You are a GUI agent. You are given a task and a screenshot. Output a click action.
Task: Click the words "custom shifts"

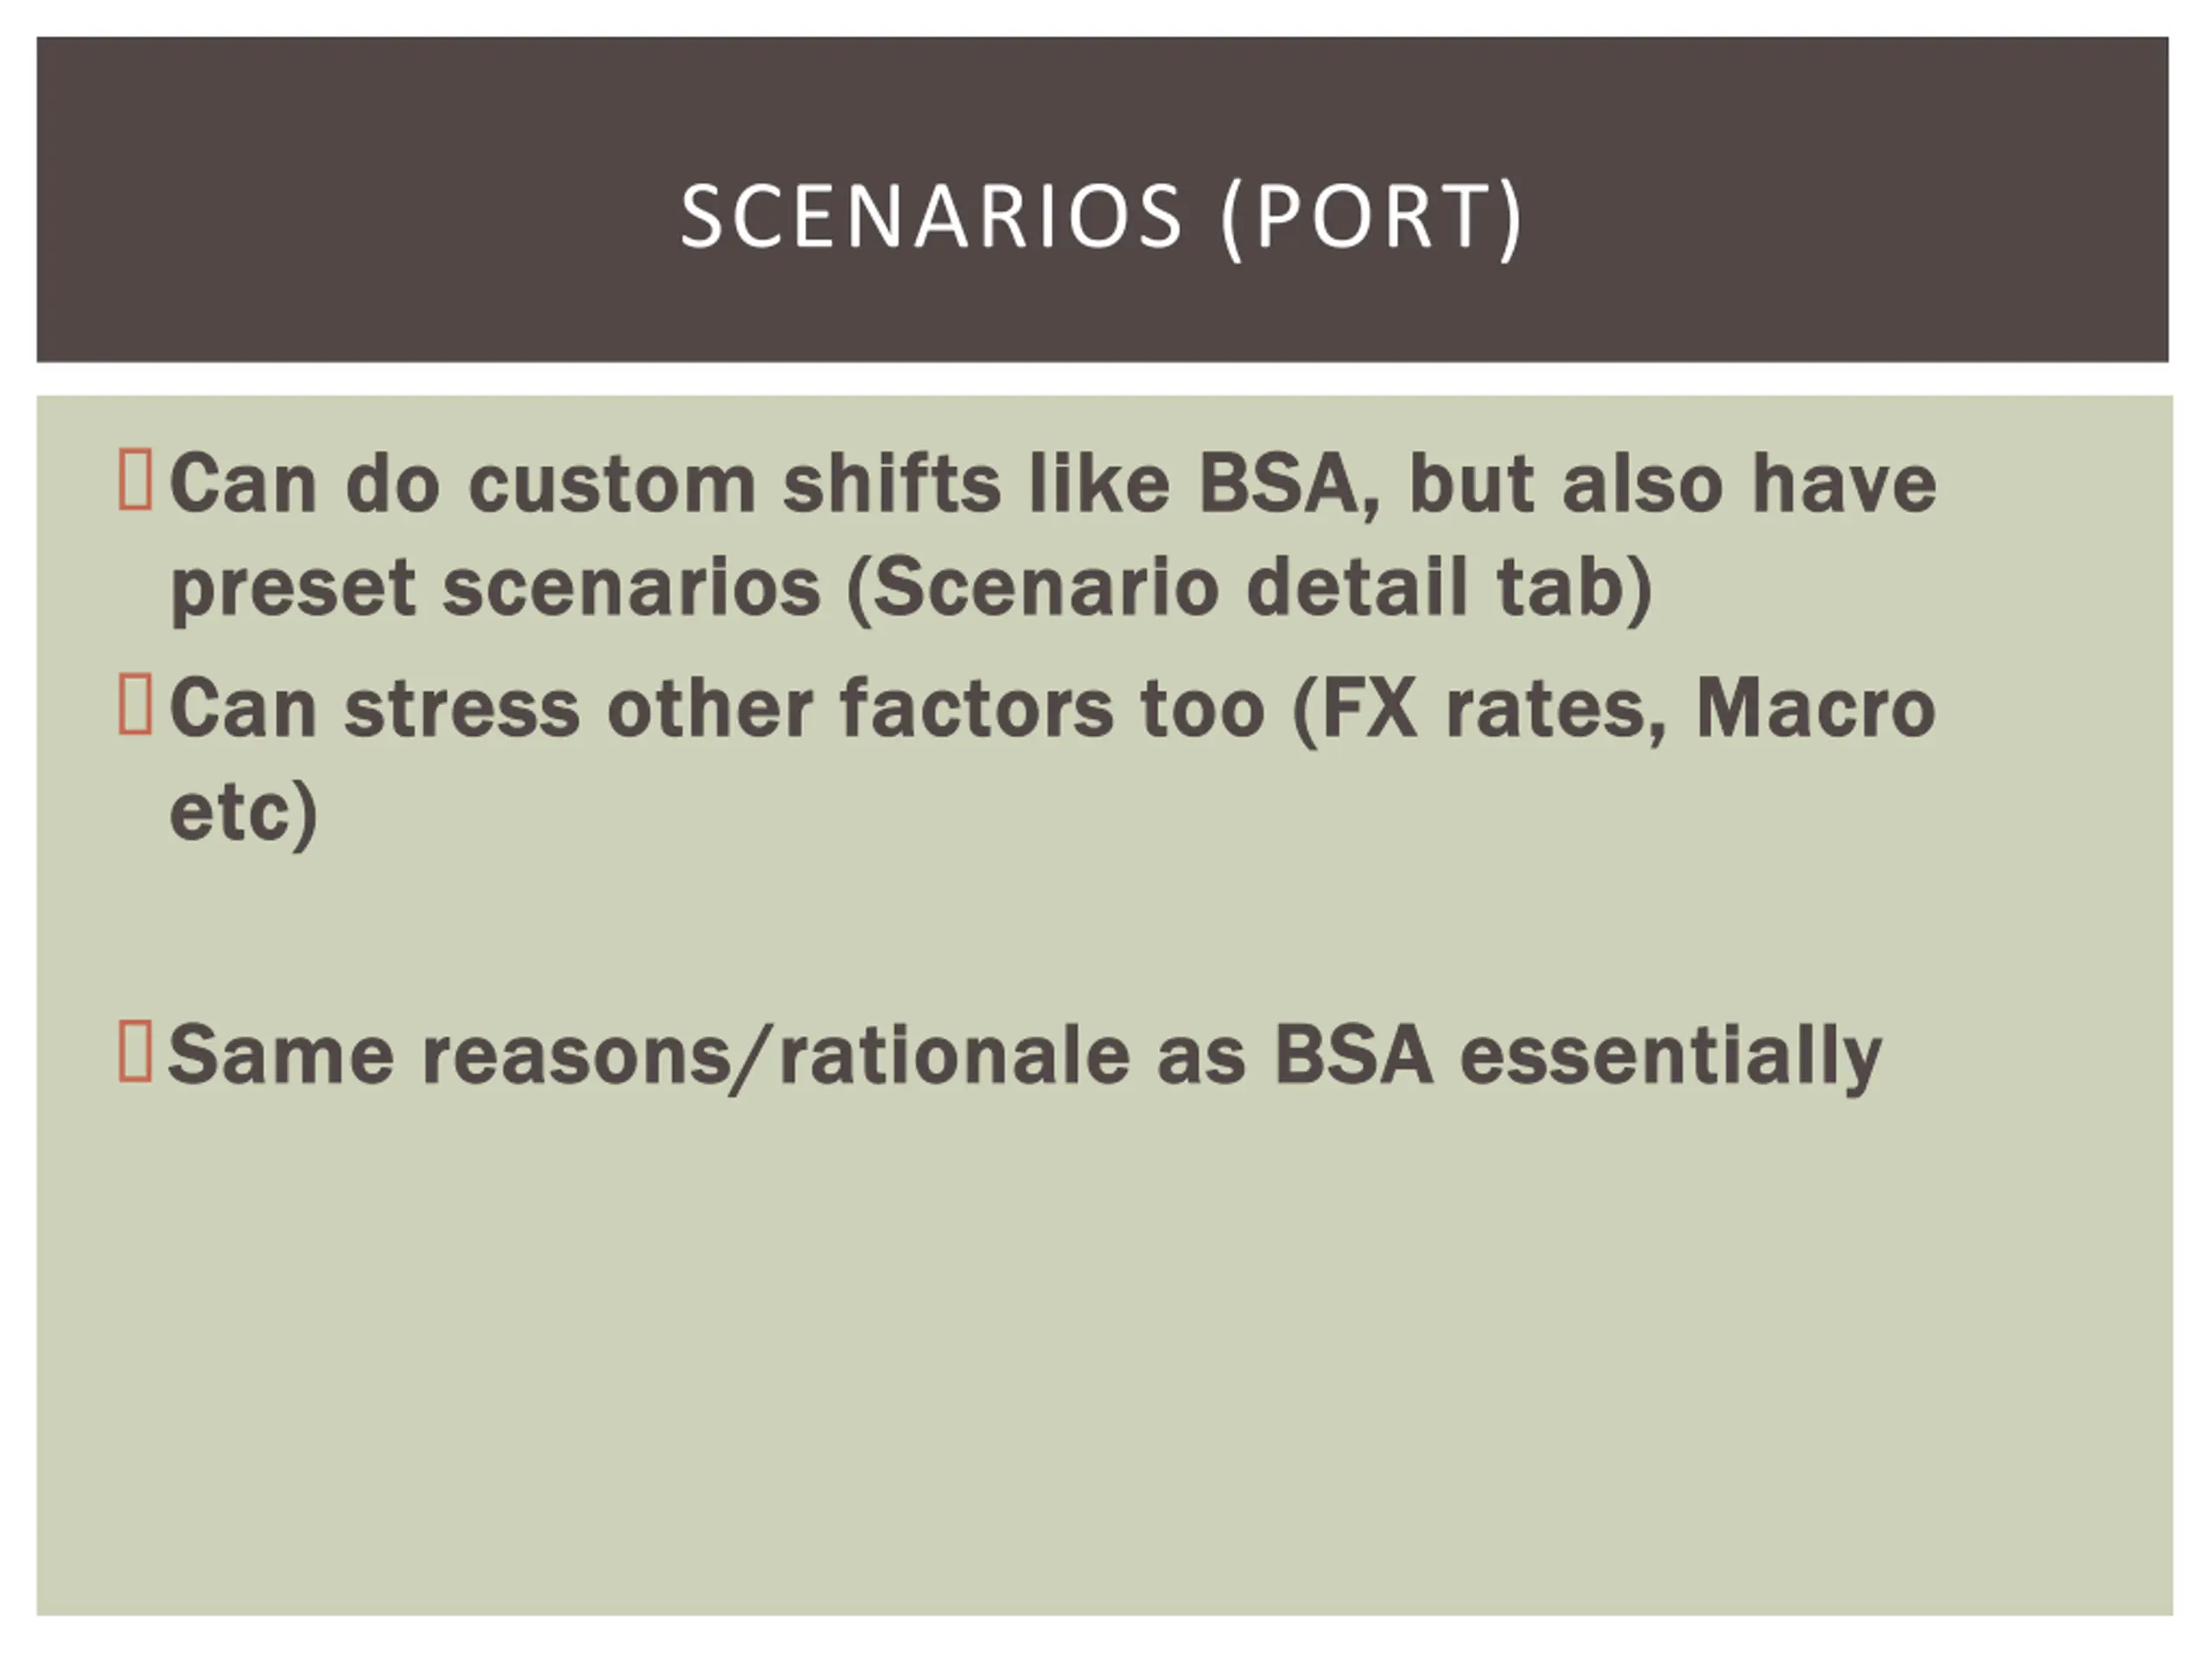[x=735, y=485]
